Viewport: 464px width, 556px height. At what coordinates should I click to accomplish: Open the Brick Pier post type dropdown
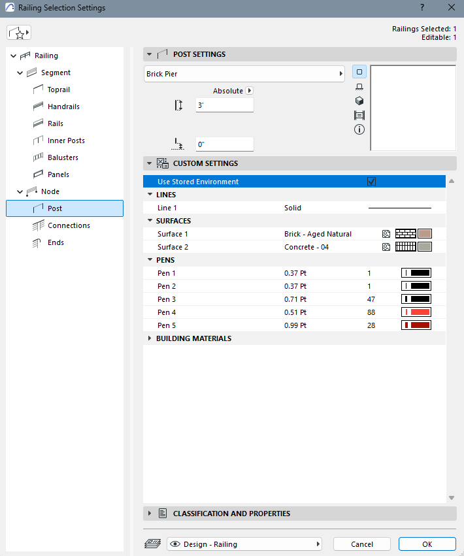pos(244,74)
